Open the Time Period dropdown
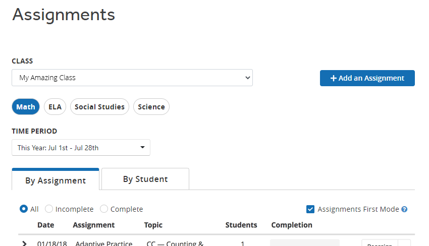 click(x=81, y=148)
